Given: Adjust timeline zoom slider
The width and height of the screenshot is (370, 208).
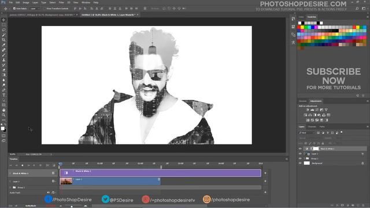Looking at the screenshot, I should pyautogui.click(x=72, y=206).
